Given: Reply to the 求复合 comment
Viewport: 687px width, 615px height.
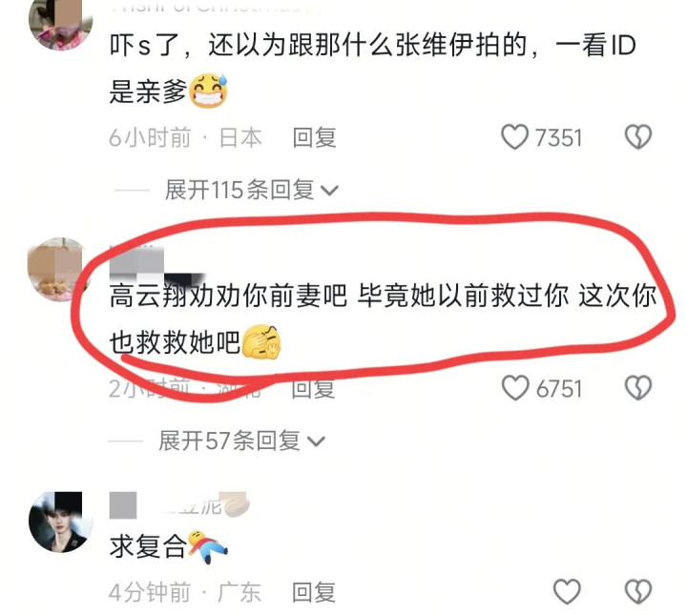Looking at the screenshot, I should tap(314, 592).
